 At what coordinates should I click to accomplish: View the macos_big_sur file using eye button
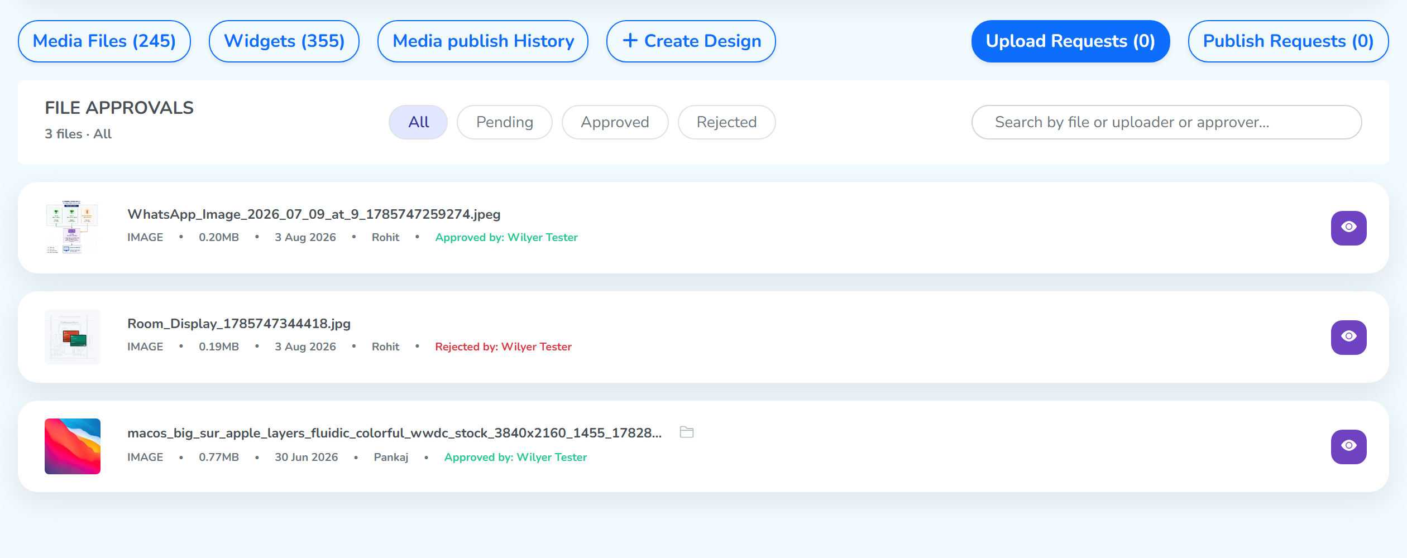pos(1348,446)
